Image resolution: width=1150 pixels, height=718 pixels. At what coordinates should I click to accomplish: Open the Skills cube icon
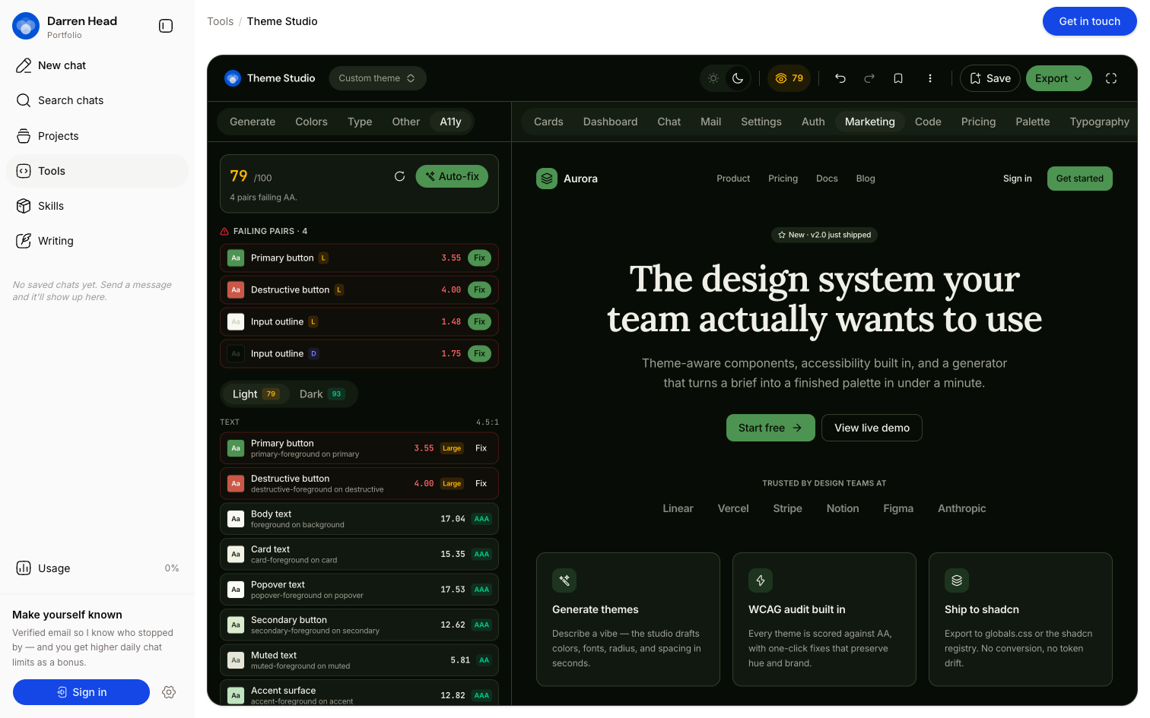[24, 206]
